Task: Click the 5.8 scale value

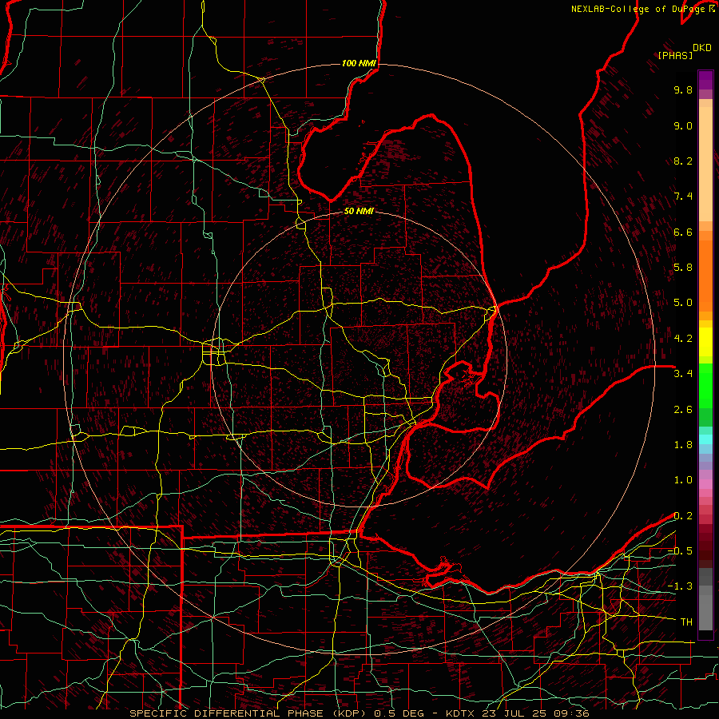Action: (683, 268)
